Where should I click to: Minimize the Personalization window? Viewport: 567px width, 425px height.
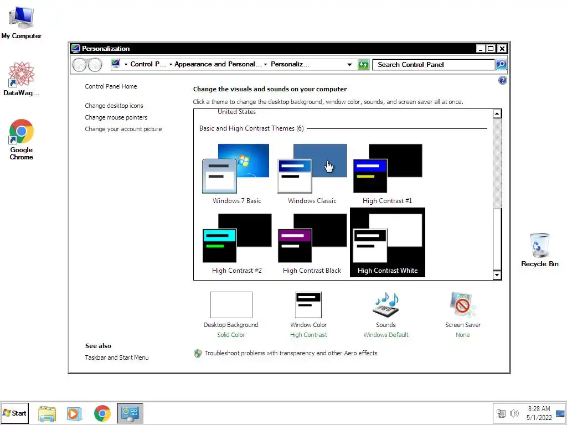[480, 49]
